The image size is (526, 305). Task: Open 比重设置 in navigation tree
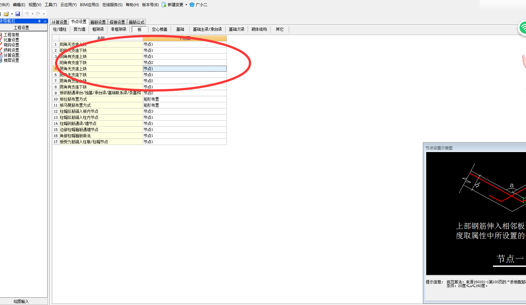click(11, 40)
